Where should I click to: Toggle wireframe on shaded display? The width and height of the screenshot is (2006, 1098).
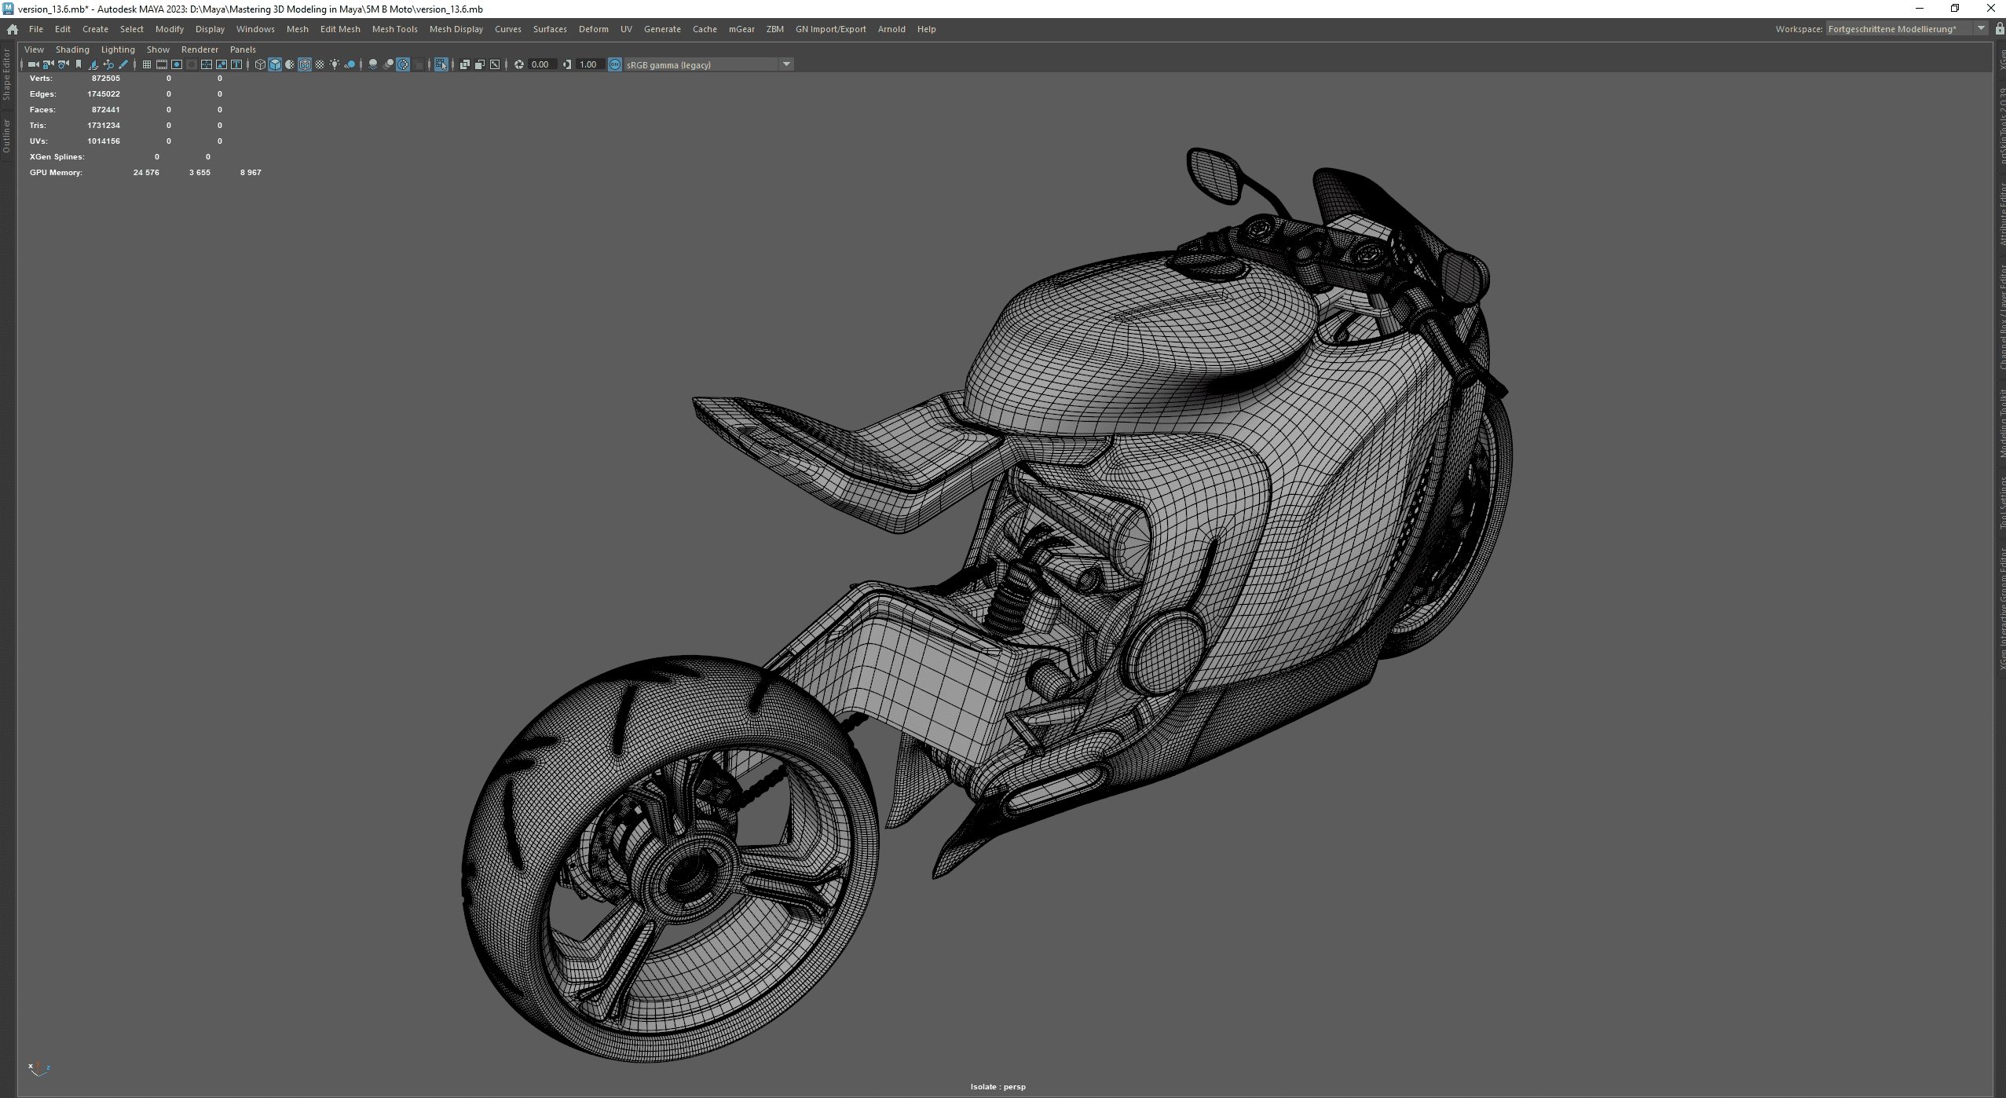click(x=305, y=64)
